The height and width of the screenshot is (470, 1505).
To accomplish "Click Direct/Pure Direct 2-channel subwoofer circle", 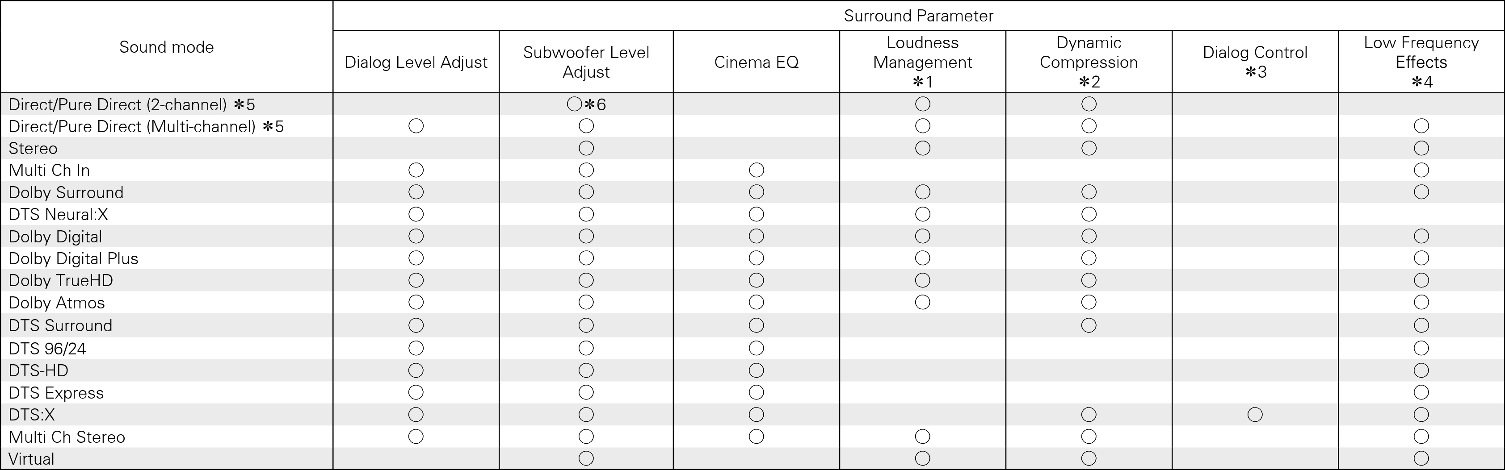I will (x=574, y=104).
